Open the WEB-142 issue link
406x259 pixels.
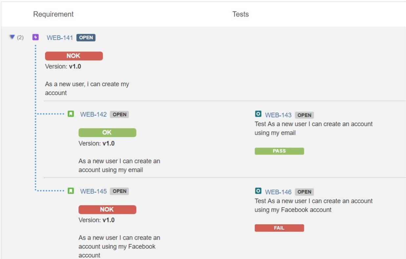pos(94,114)
